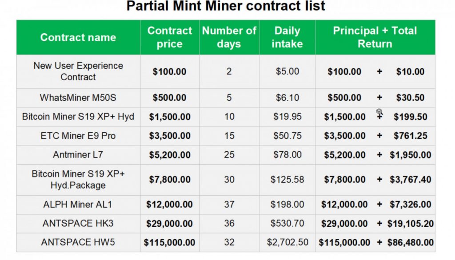Select the $7,326.00 return value
This screenshot has height=260, width=455.
[x=410, y=205]
